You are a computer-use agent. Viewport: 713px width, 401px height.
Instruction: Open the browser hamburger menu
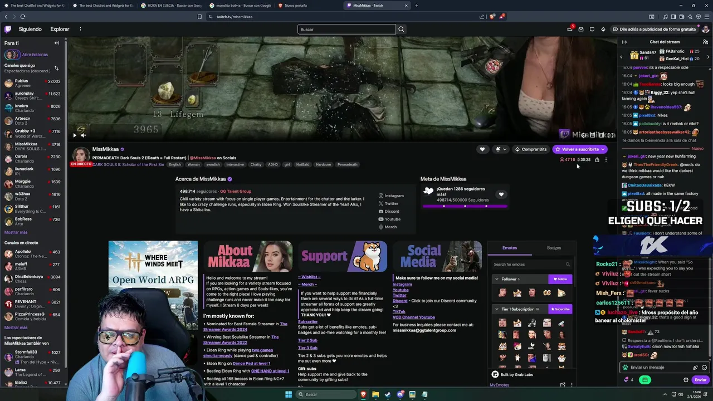pyautogui.click(x=706, y=17)
